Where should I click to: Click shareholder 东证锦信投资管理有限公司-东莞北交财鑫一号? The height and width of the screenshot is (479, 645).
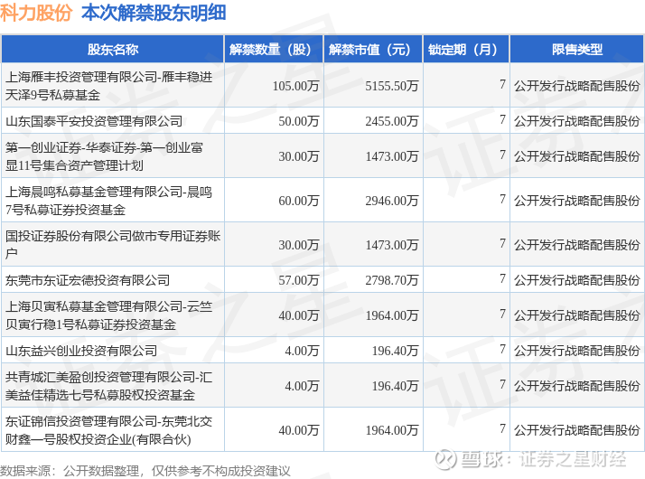click(108, 430)
